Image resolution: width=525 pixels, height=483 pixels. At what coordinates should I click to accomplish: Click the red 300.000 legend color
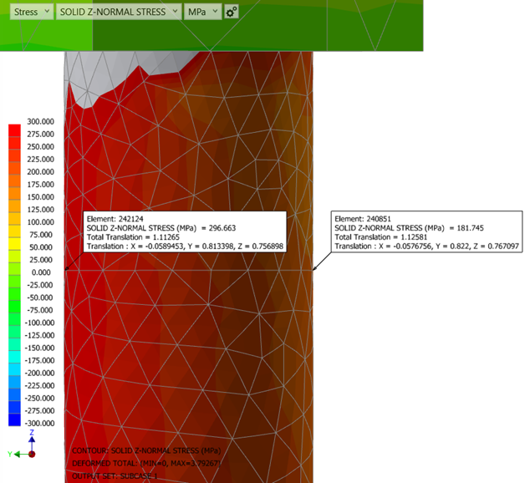[x=14, y=128]
